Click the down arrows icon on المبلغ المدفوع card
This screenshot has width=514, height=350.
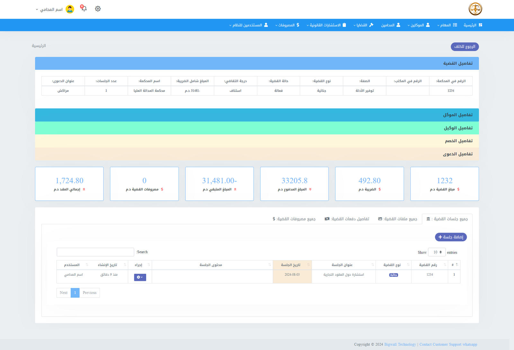tap(310, 189)
